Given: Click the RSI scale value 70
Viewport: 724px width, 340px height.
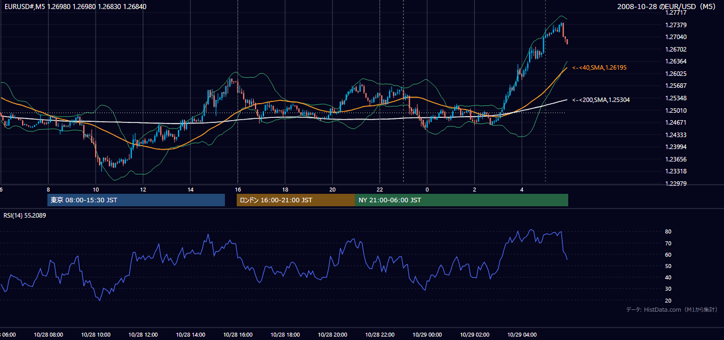Looking at the screenshot, I should click(668, 243).
